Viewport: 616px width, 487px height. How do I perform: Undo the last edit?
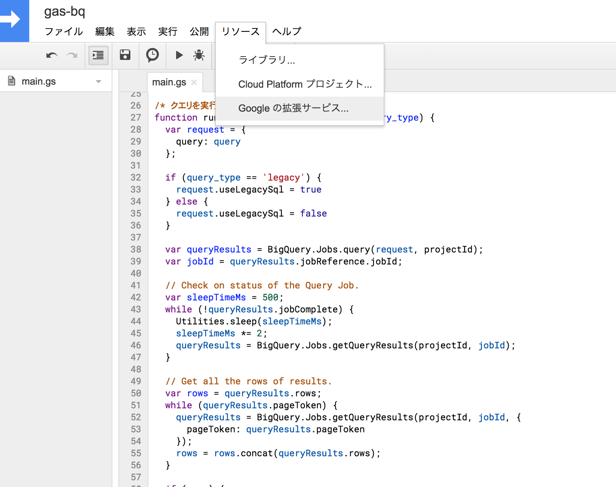(x=52, y=55)
